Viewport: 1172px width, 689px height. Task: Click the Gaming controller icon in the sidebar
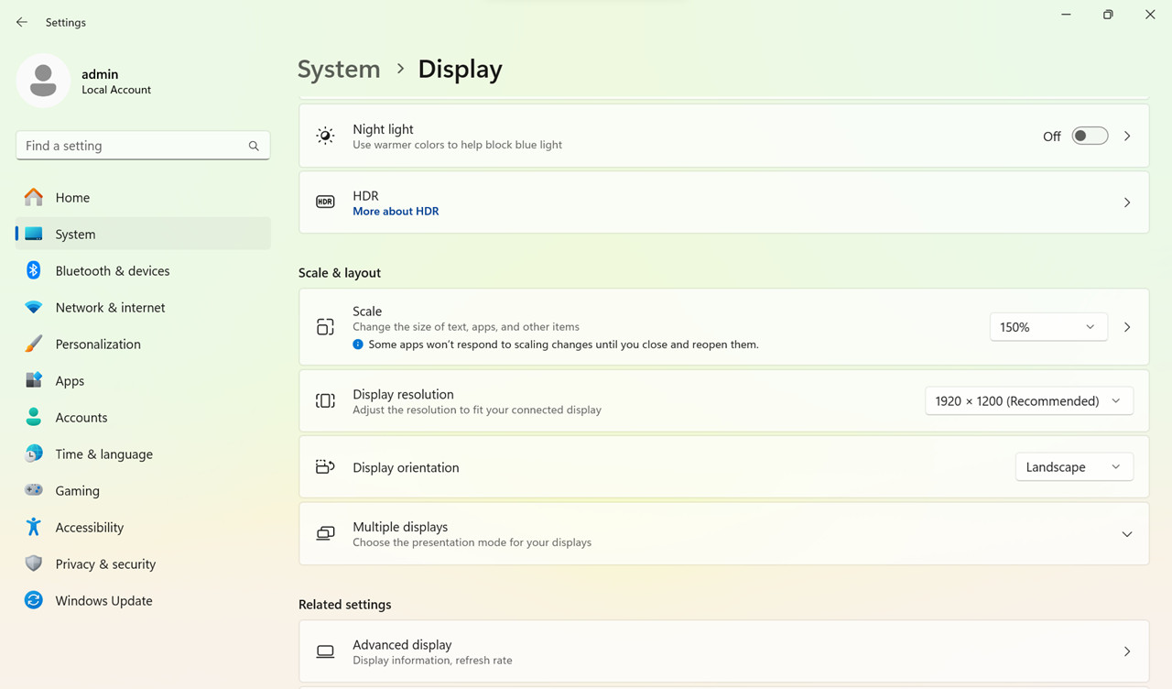[x=34, y=490]
